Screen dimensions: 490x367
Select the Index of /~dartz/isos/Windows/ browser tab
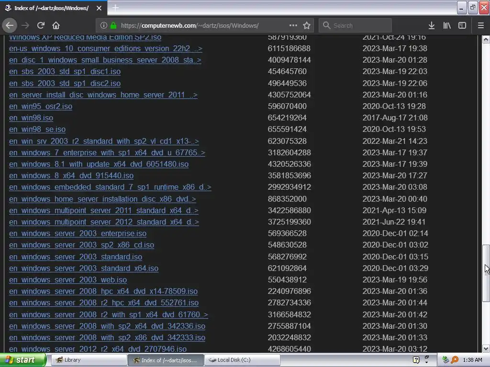pos(54,8)
